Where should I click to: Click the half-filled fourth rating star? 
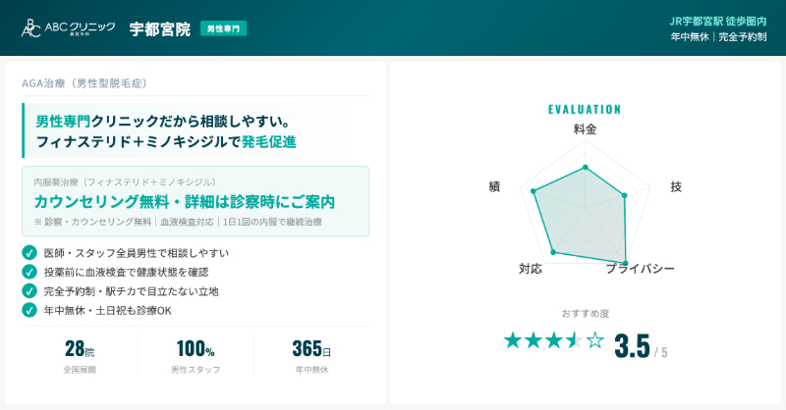(x=575, y=340)
